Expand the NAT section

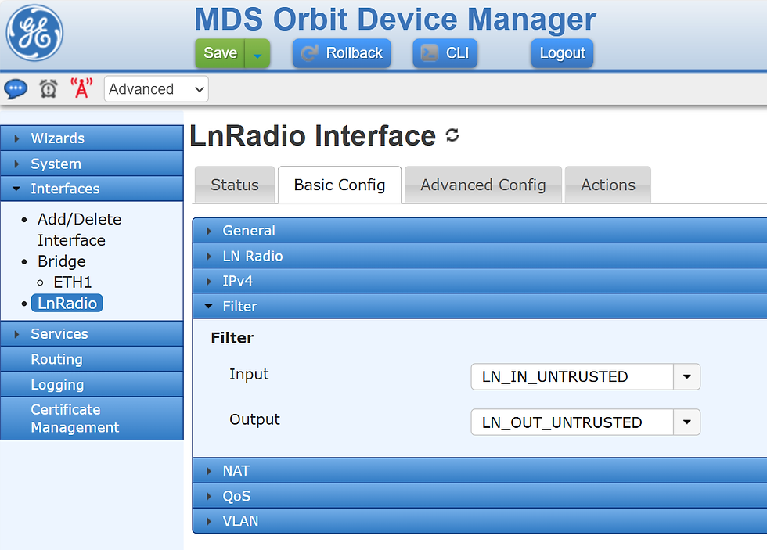(480, 471)
